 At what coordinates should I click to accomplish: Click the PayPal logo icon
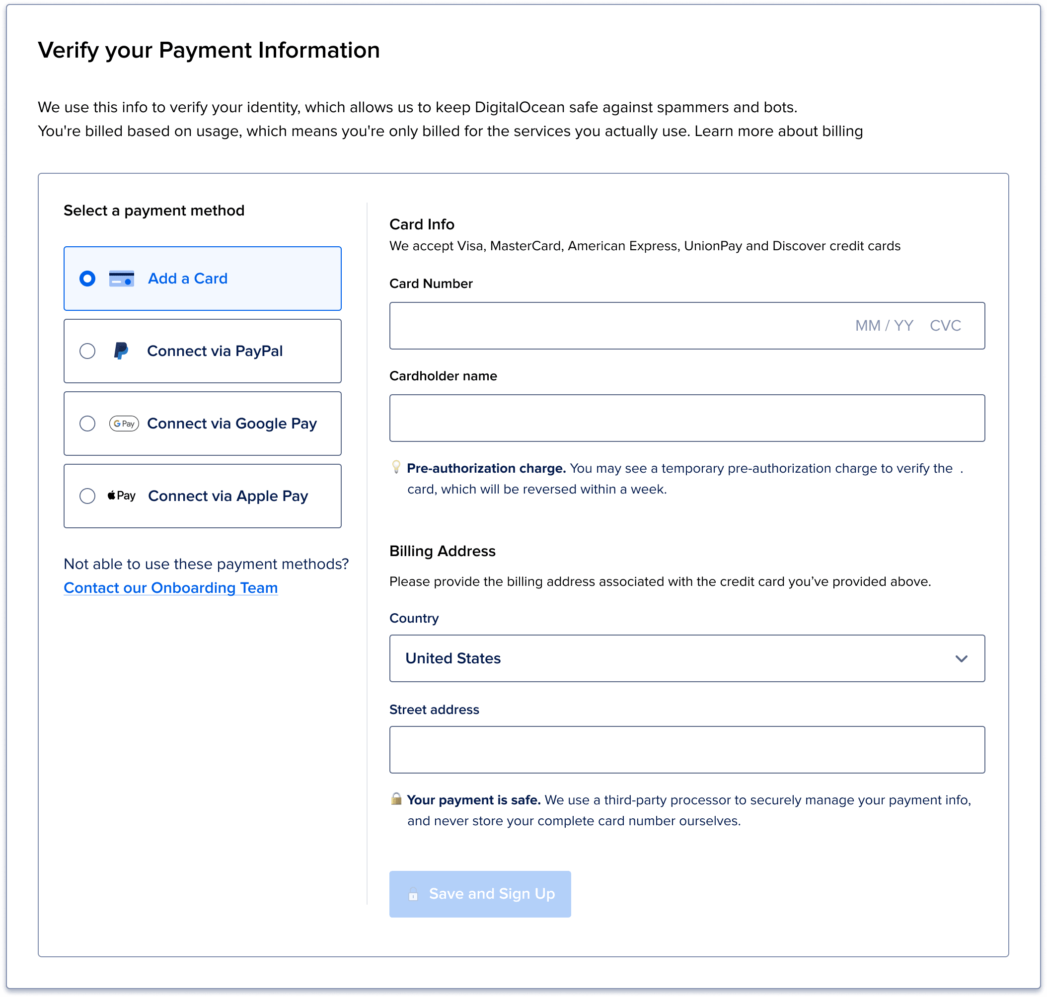click(x=121, y=351)
